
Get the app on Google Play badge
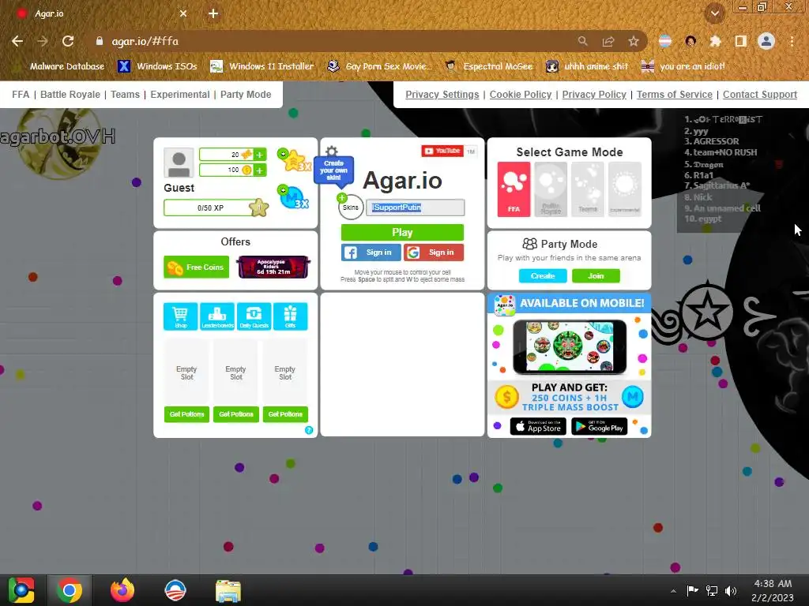point(599,427)
